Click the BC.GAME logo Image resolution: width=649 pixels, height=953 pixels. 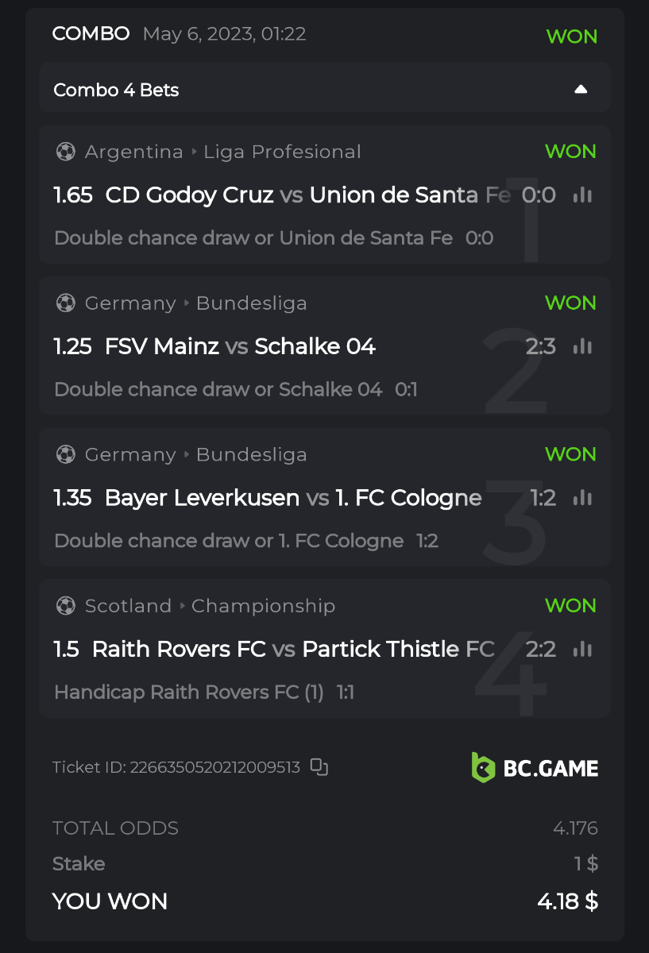(x=535, y=767)
